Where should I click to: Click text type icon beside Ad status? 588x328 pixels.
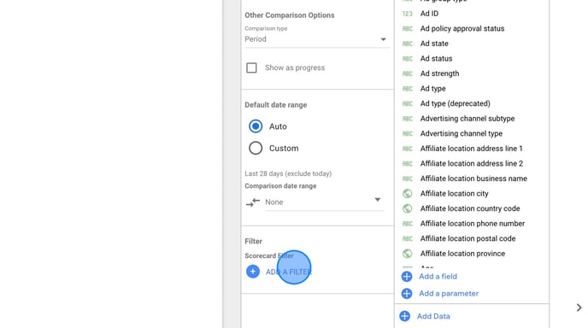coord(408,58)
